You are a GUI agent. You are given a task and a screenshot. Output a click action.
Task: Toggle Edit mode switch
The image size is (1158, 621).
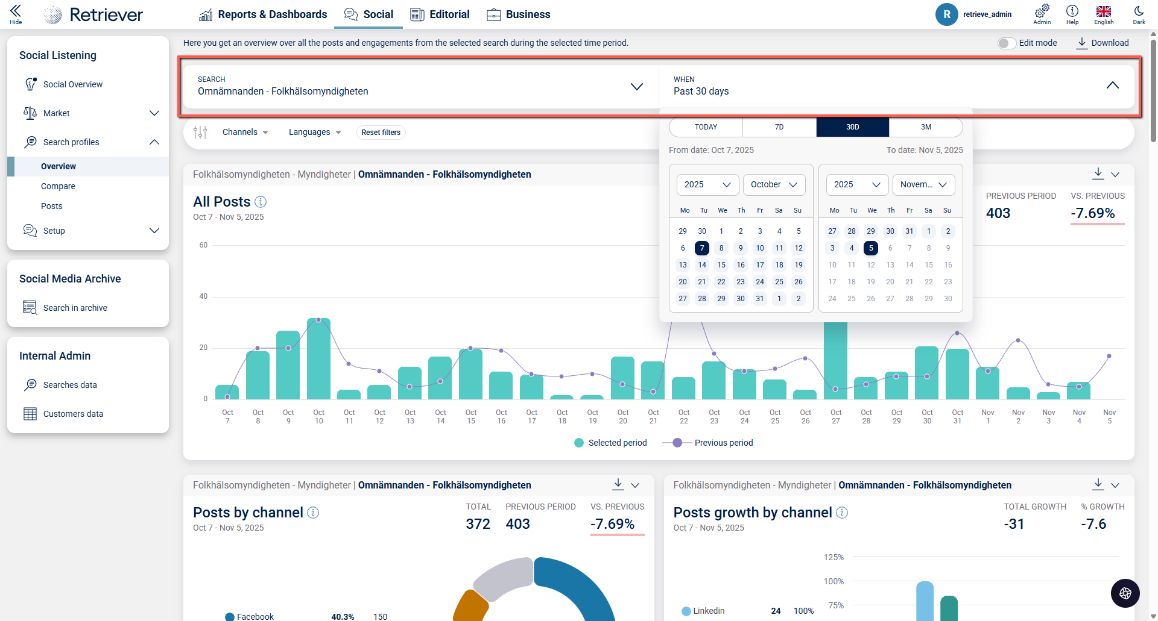click(x=1006, y=43)
